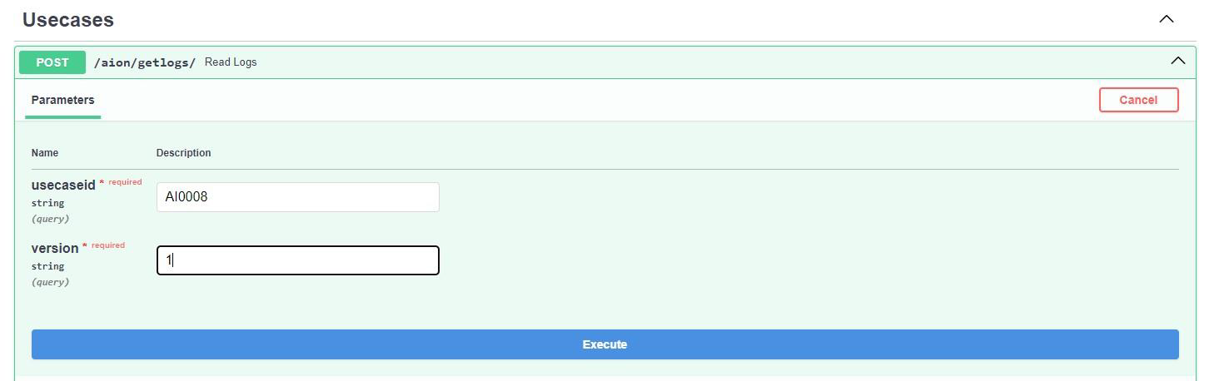Click the Read Logs summary text
This screenshot has height=381, width=1229.
231,62
